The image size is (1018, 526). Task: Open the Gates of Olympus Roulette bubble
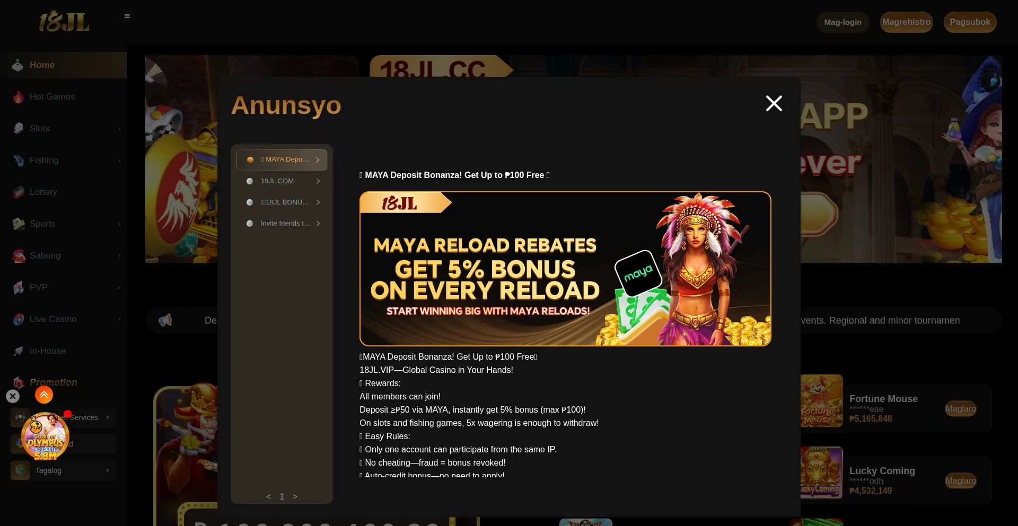click(x=45, y=436)
